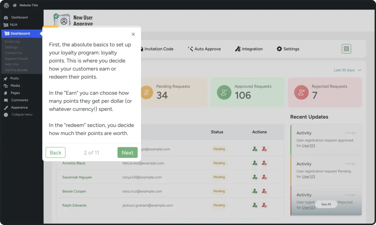This screenshot has height=225, width=376.
Task: Click approve user icon for Annette Black
Action: tap(255, 163)
